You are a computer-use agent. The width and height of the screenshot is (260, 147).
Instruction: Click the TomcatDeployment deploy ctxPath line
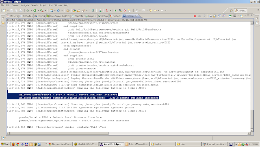click(56, 127)
